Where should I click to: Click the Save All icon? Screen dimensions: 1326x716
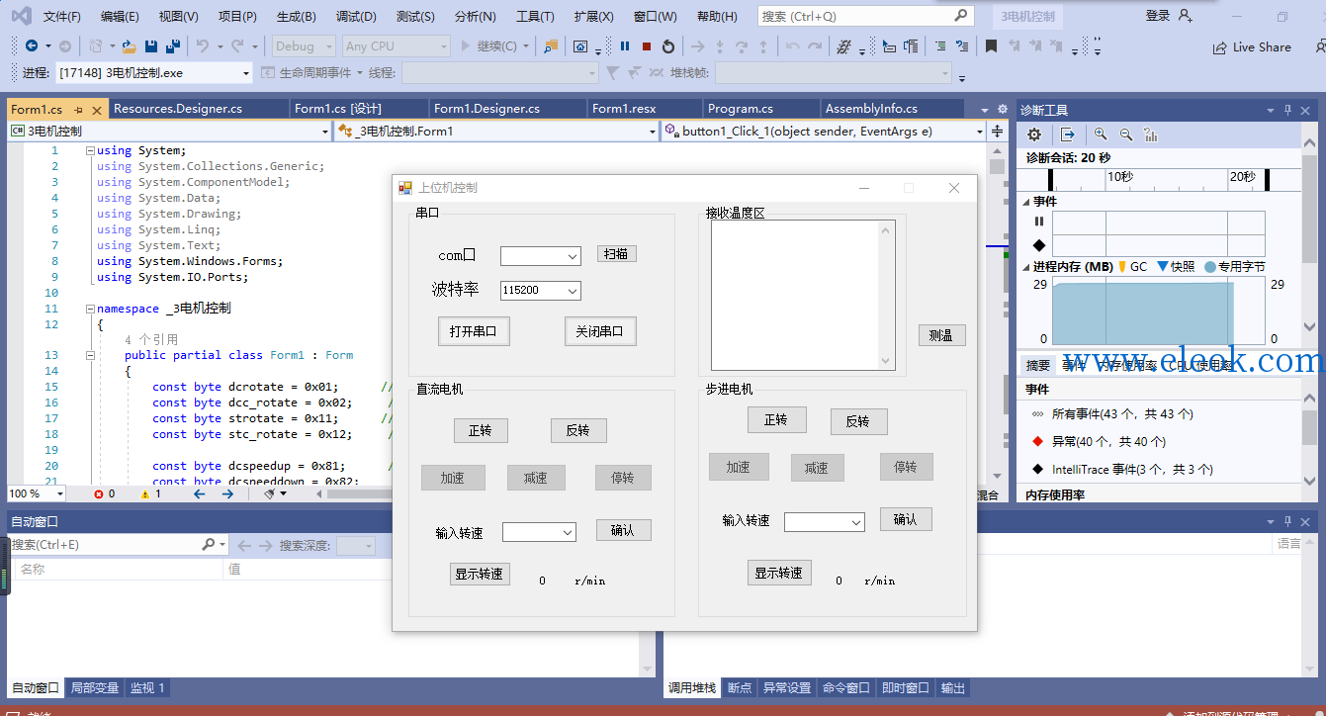(173, 46)
